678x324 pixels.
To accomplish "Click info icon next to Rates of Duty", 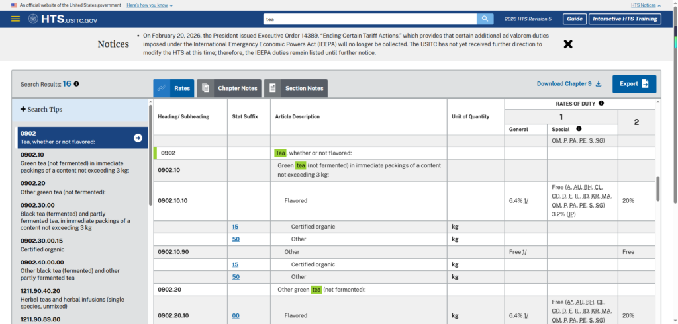I will click(x=601, y=104).
